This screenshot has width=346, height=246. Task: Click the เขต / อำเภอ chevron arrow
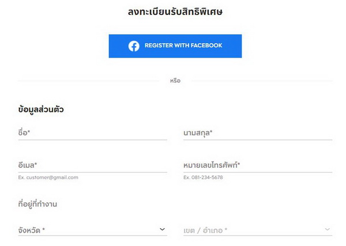point(328,229)
